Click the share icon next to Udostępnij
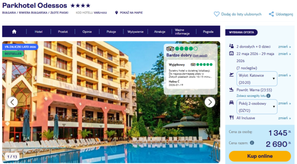The width and height of the screenshot is (297, 164). (271, 14)
